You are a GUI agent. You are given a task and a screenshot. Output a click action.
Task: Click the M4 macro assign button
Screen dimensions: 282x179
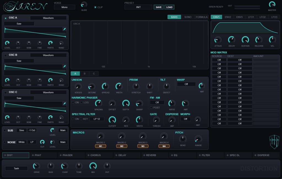pyautogui.click(x=164, y=146)
